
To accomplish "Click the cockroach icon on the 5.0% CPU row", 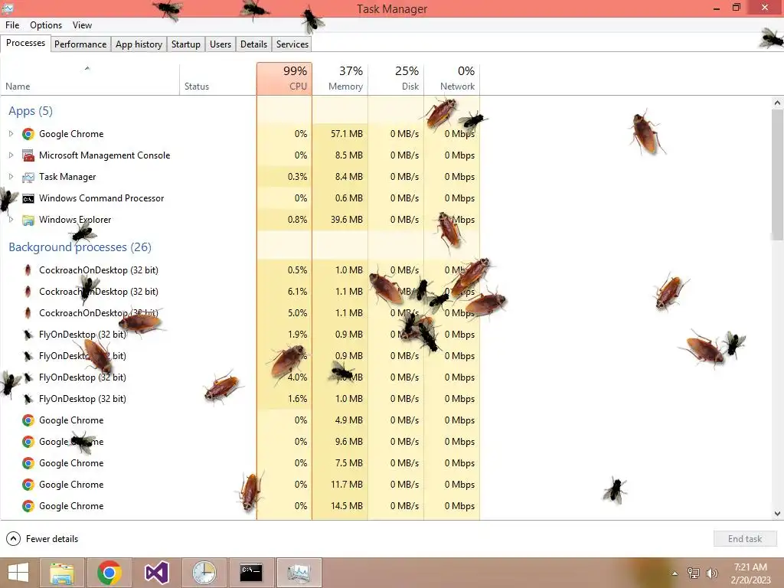I will point(28,313).
